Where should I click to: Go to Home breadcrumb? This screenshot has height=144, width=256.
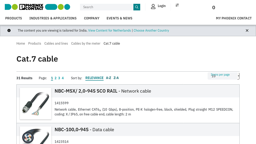(20, 44)
